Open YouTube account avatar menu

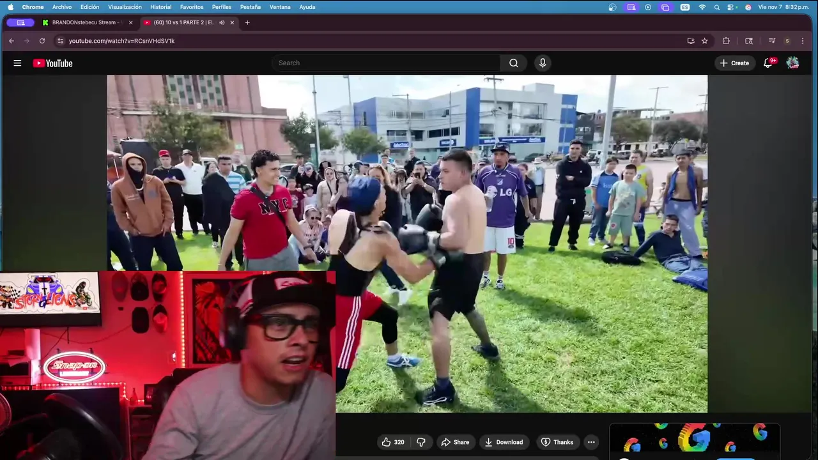point(792,63)
